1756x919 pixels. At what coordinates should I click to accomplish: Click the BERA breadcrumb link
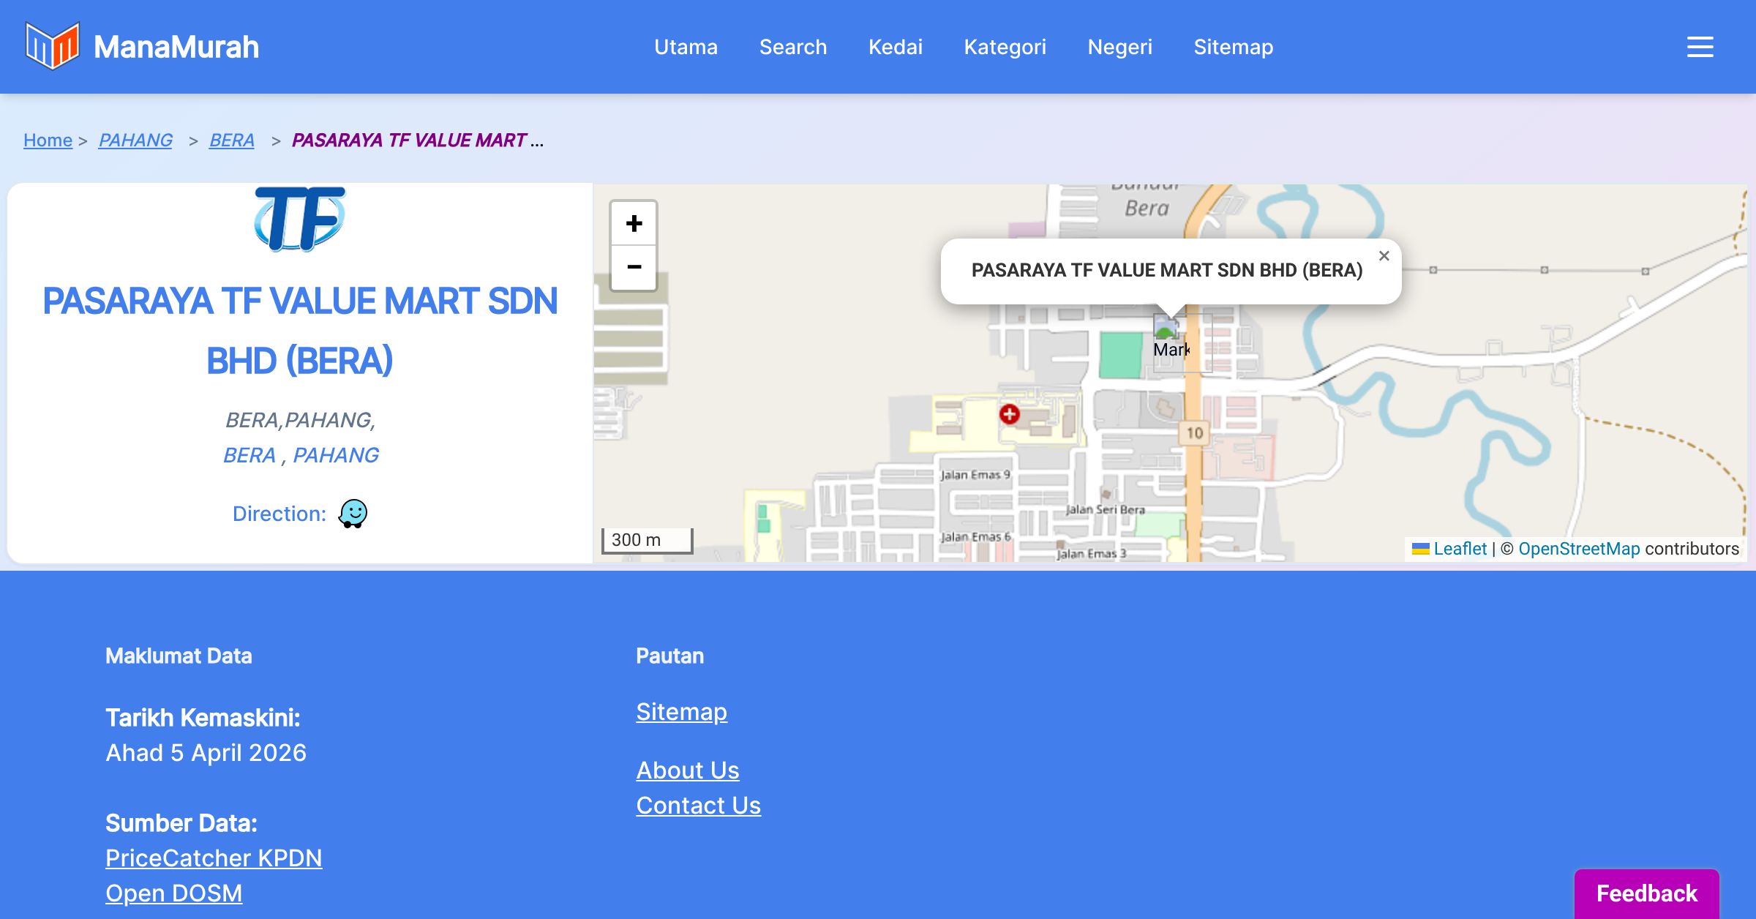click(231, 140)
